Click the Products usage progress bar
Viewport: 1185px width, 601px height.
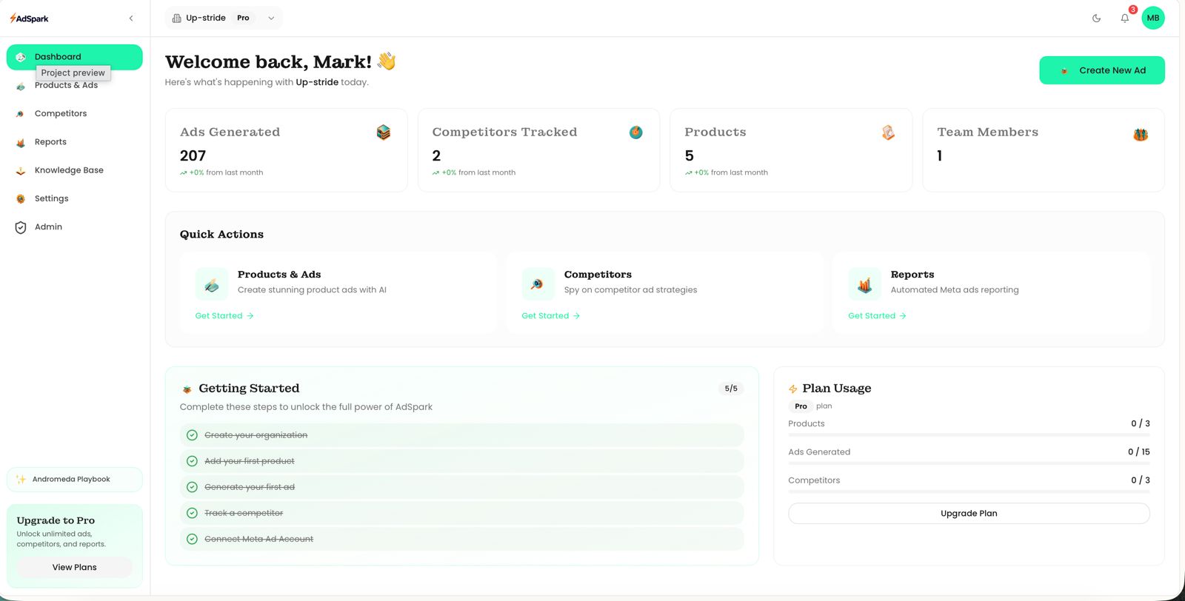click(x=969, y=435)
